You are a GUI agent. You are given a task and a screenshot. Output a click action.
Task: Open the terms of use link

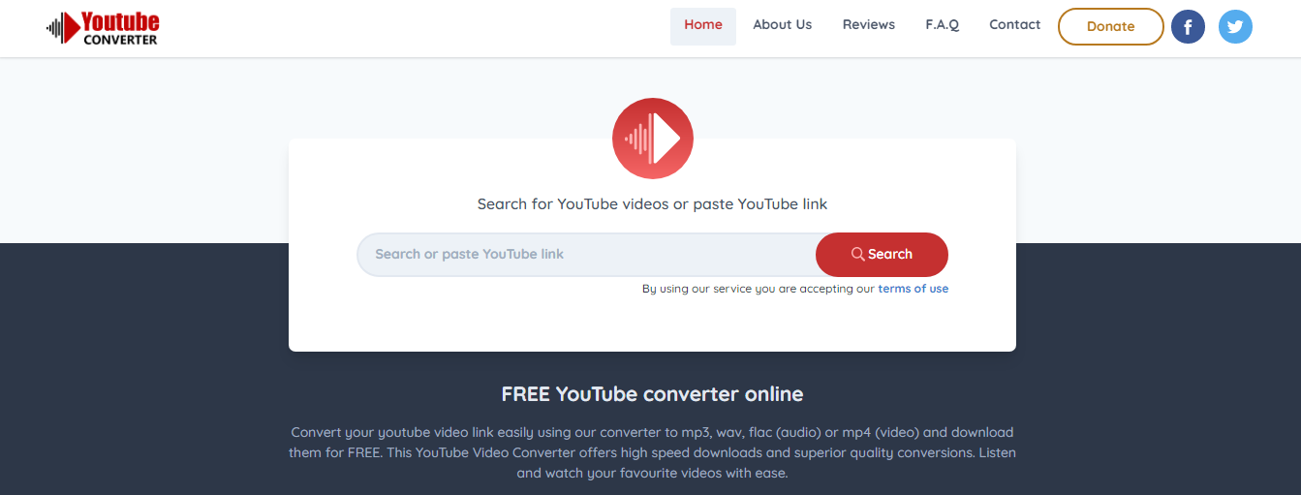(x=913, y=289)
